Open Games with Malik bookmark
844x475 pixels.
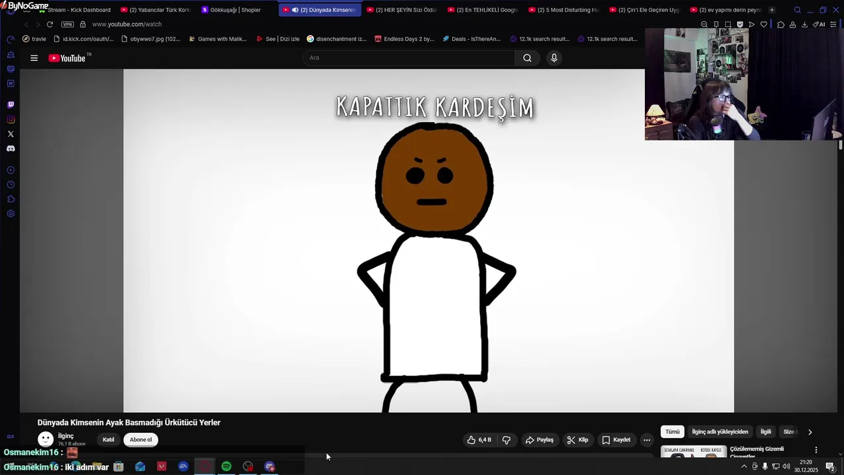(218, 39)
